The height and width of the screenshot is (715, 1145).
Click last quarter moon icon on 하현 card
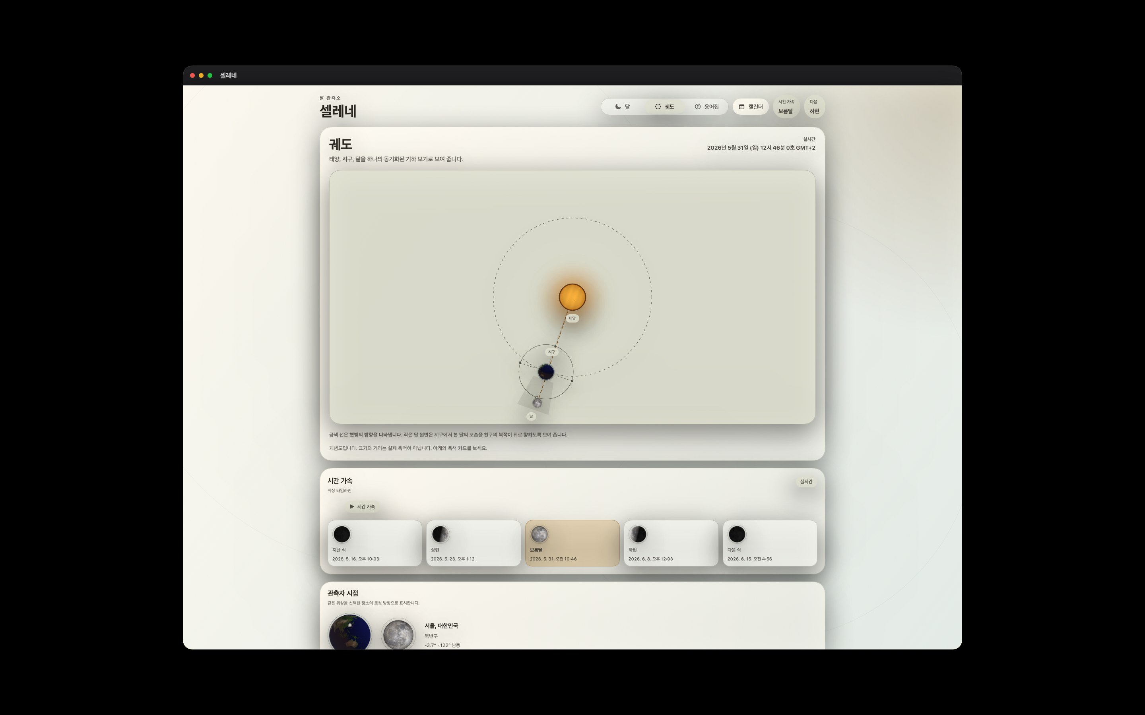click(x=638, y=534)
